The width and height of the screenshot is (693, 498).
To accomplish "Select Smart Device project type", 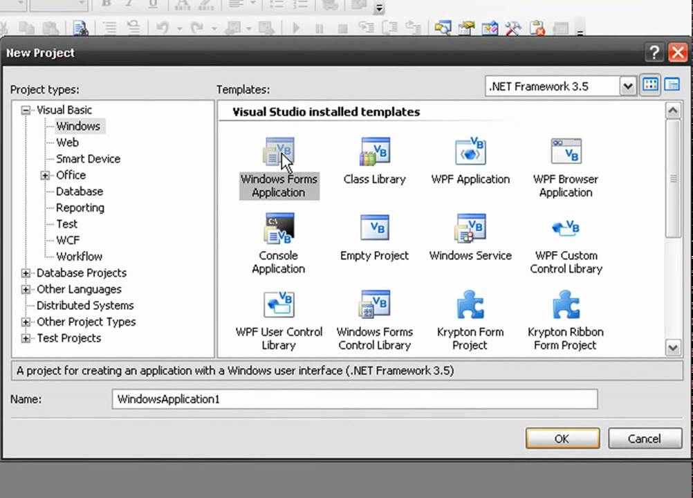I will click(x=88, y=159).
